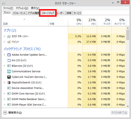Viewport: 131px width, 119px height.
Task: Click the CyberLink YouCam Service icon
Action: (9, 77)
